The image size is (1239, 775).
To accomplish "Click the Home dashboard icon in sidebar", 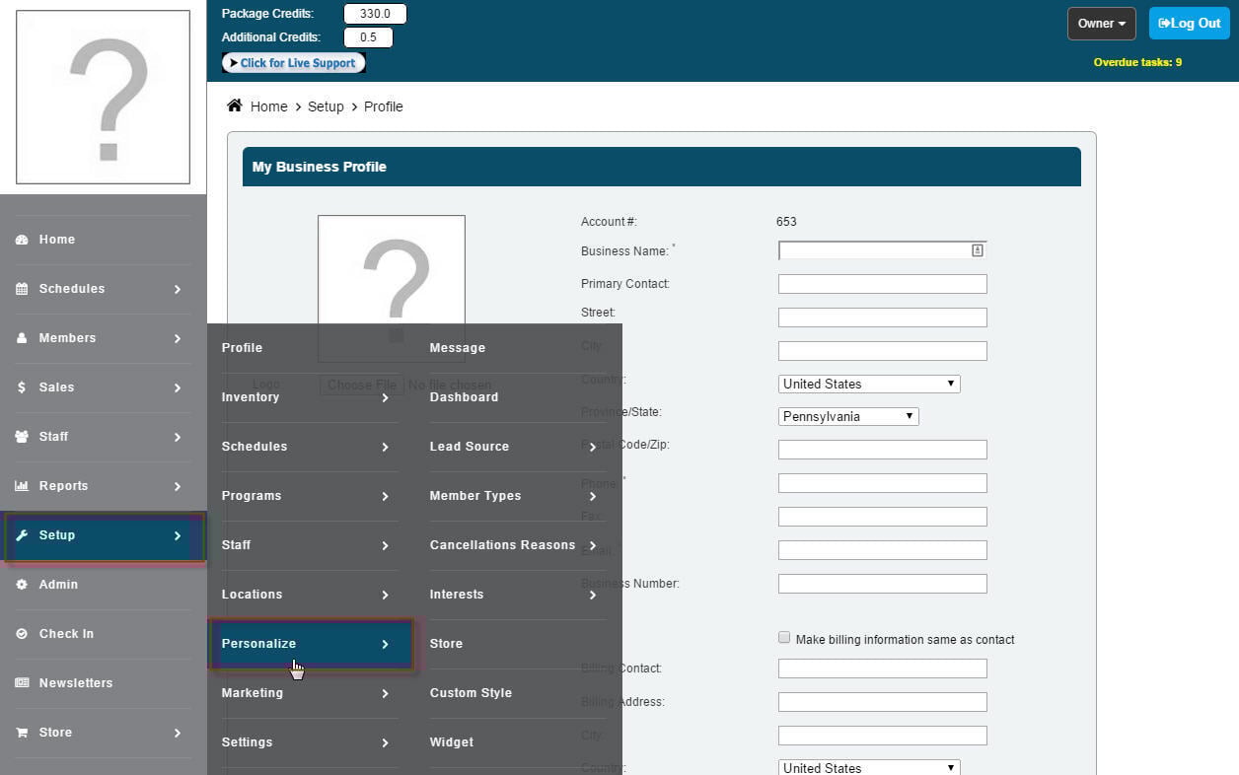I will [22, 240].
